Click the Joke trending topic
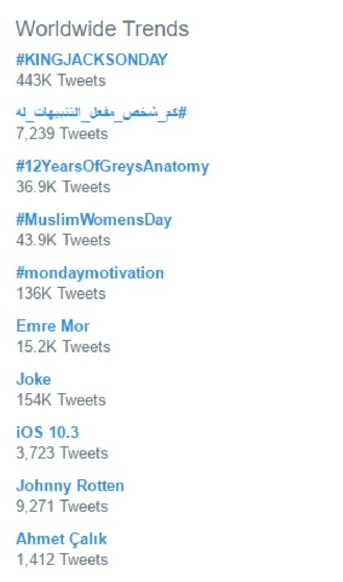This screenshot has width=343, height=582. [34, 379]
